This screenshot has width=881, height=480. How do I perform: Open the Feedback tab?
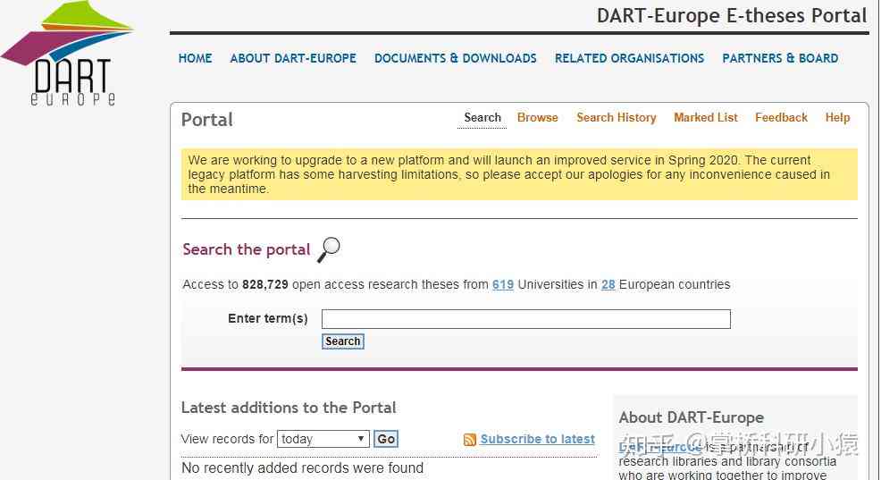[781, 117]
